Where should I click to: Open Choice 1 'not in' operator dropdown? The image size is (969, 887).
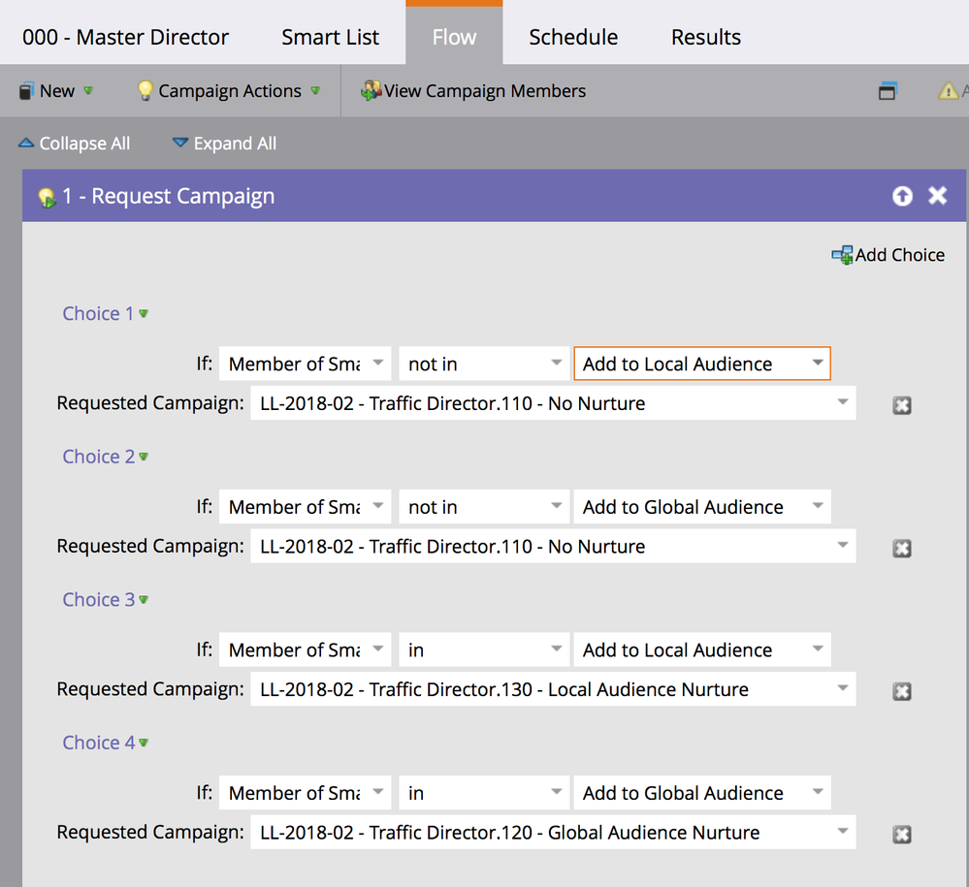[484, 364]
